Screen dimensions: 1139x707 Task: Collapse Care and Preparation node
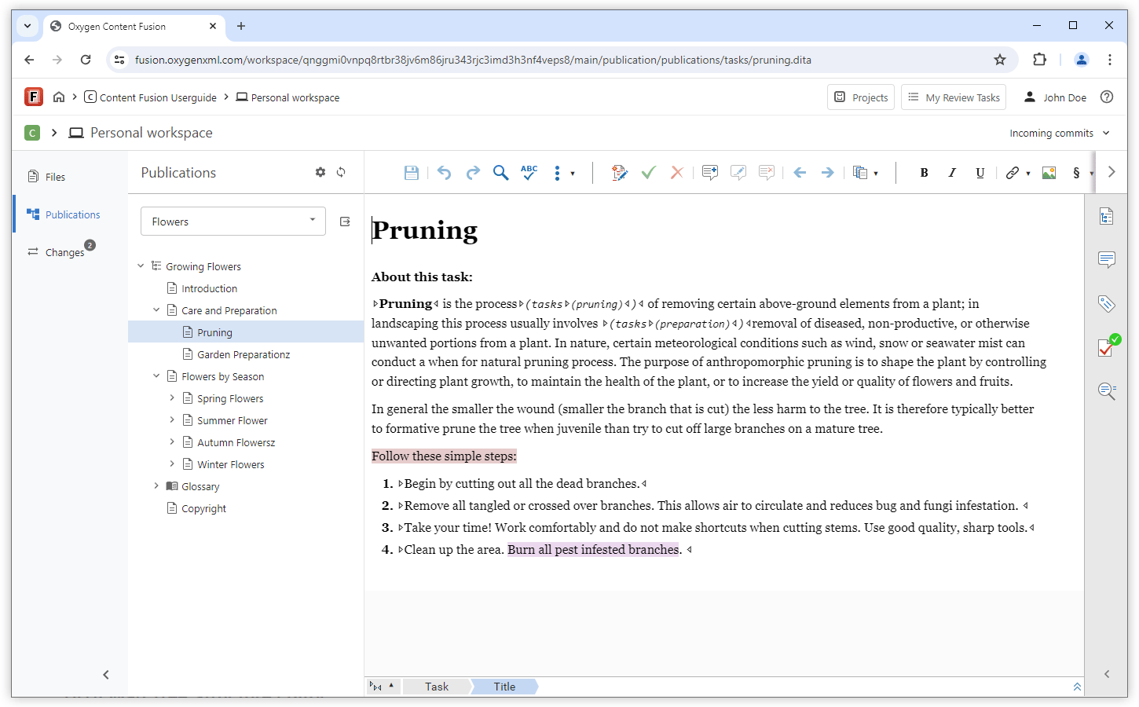point(156,310)
